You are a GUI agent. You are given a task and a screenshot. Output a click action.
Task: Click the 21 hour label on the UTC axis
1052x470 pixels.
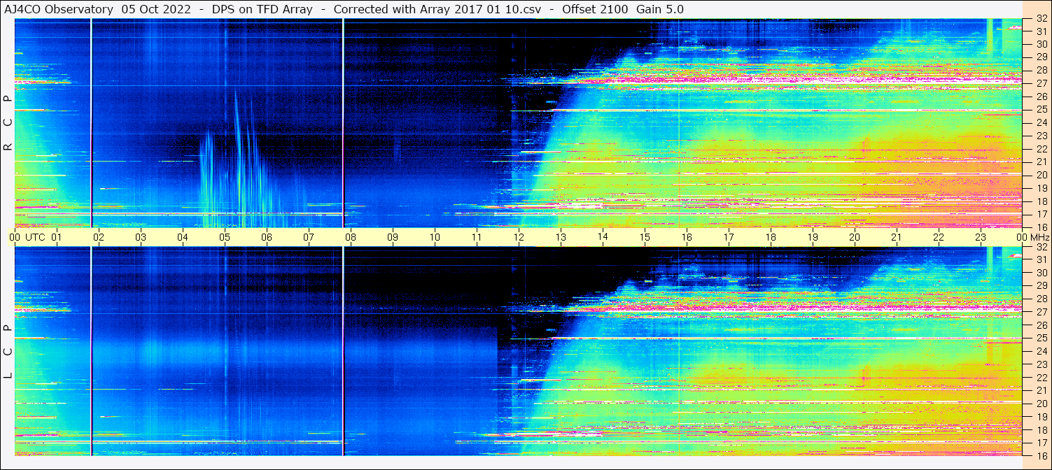pyautogui.click(x=897, y=237)
